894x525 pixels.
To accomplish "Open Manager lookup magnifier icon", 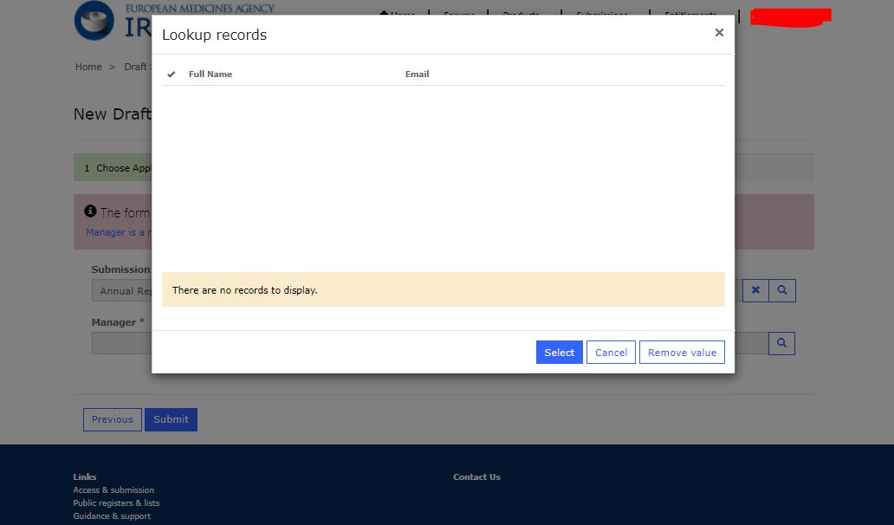I will pyautogui.click(x=781, y=344).
